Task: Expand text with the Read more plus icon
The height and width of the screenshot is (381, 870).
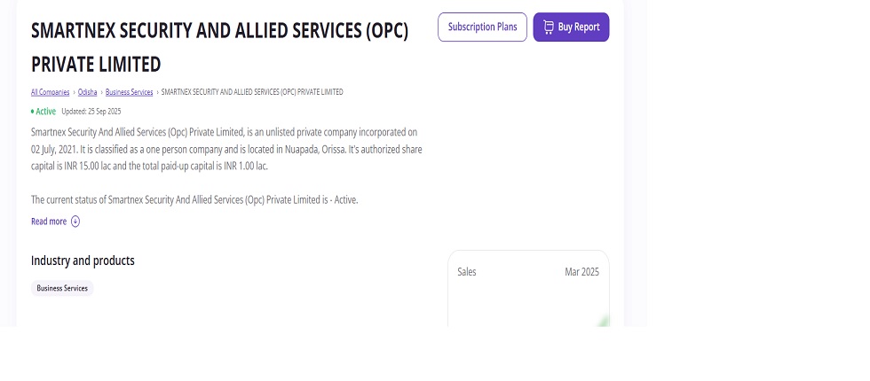Action: [x=75, y=222]
